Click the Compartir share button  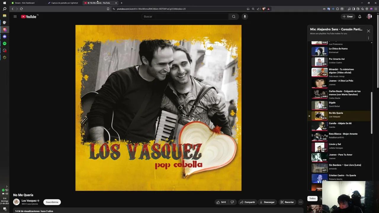248,202
